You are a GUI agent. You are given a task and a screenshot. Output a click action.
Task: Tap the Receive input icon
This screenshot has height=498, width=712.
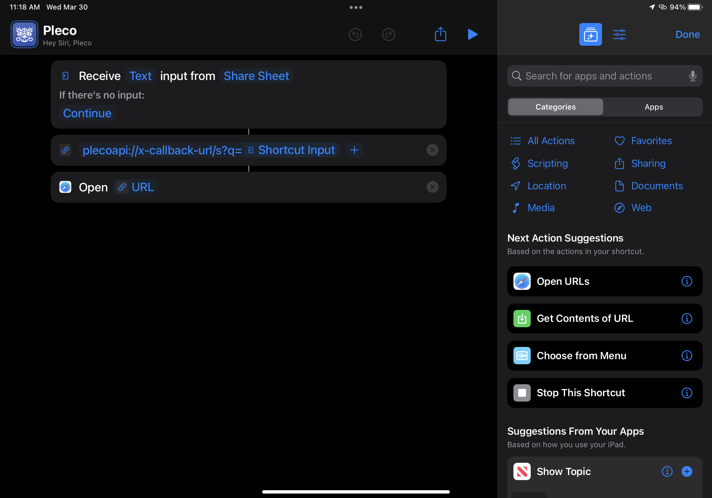[x=65, y=76]
